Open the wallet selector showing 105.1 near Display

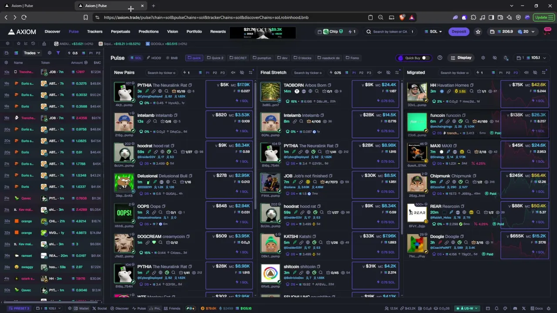click(x=530, y=58)
